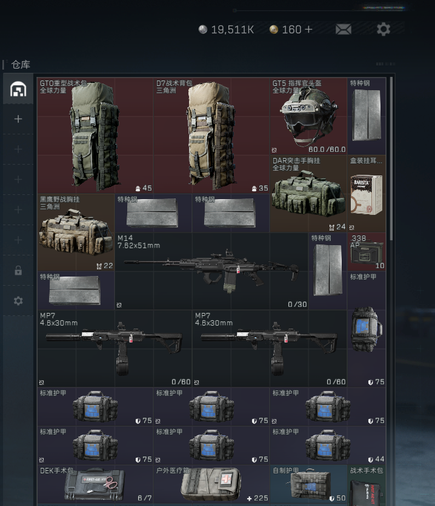Open the mail envelope icon
Viewport: 435px width, 506px height.
(343, 29)
